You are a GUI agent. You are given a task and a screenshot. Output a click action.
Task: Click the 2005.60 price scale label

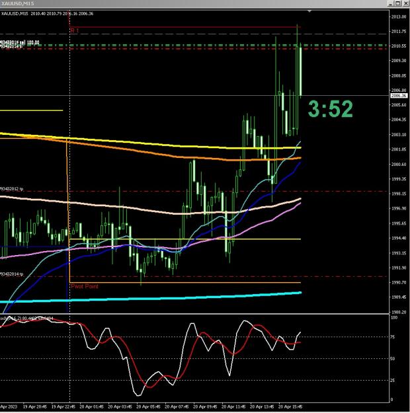click(x=399, y=104)
